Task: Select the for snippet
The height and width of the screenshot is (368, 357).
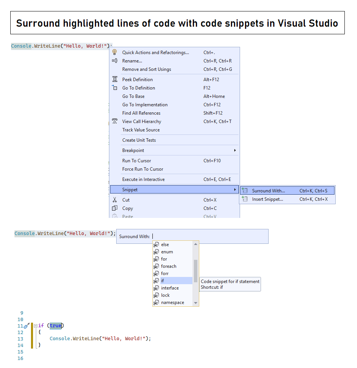Action: (173, 259)
